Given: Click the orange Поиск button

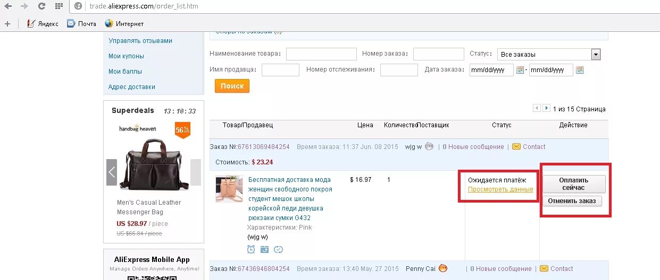Looking at the screenshot, I should pos(232,86).
